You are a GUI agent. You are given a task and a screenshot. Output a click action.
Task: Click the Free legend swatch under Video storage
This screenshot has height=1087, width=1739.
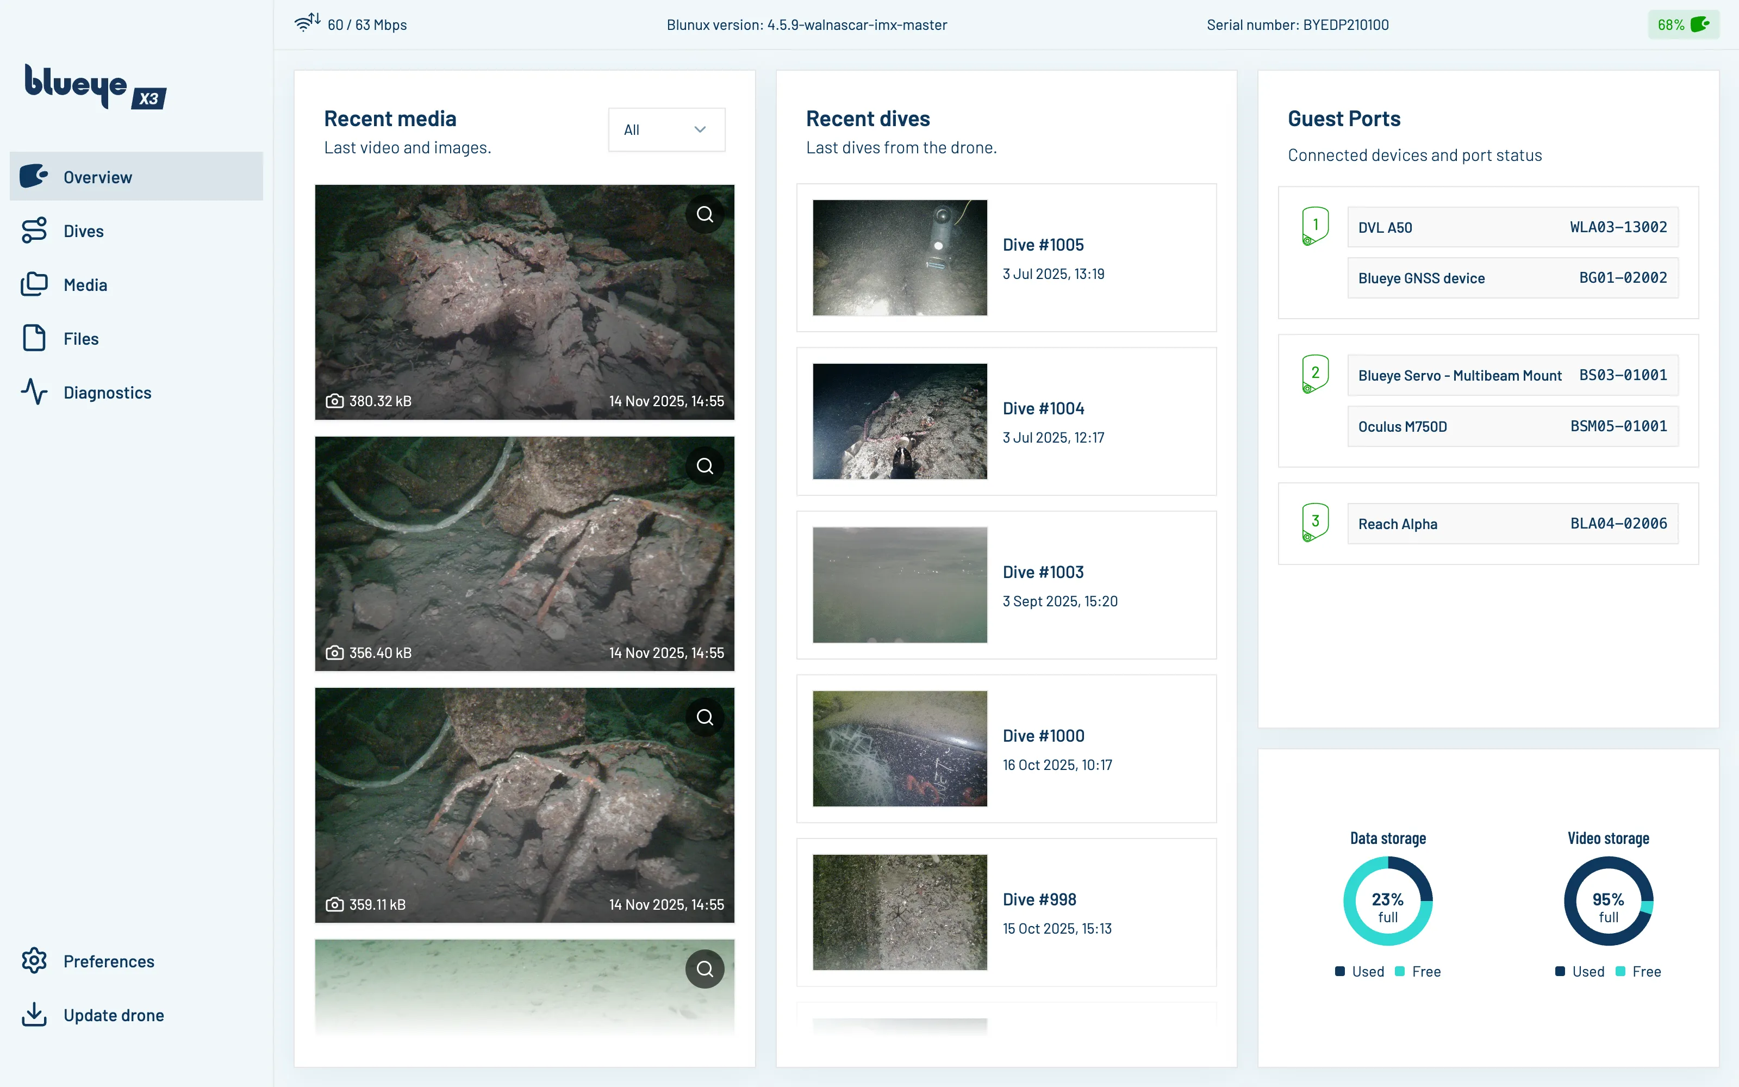(1620, 971)
